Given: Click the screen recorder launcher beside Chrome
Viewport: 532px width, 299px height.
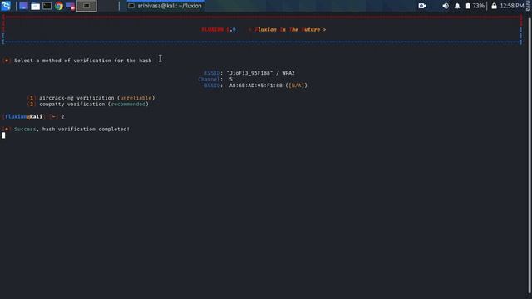Looking at the screenshot, I should [x=71, y=6].
